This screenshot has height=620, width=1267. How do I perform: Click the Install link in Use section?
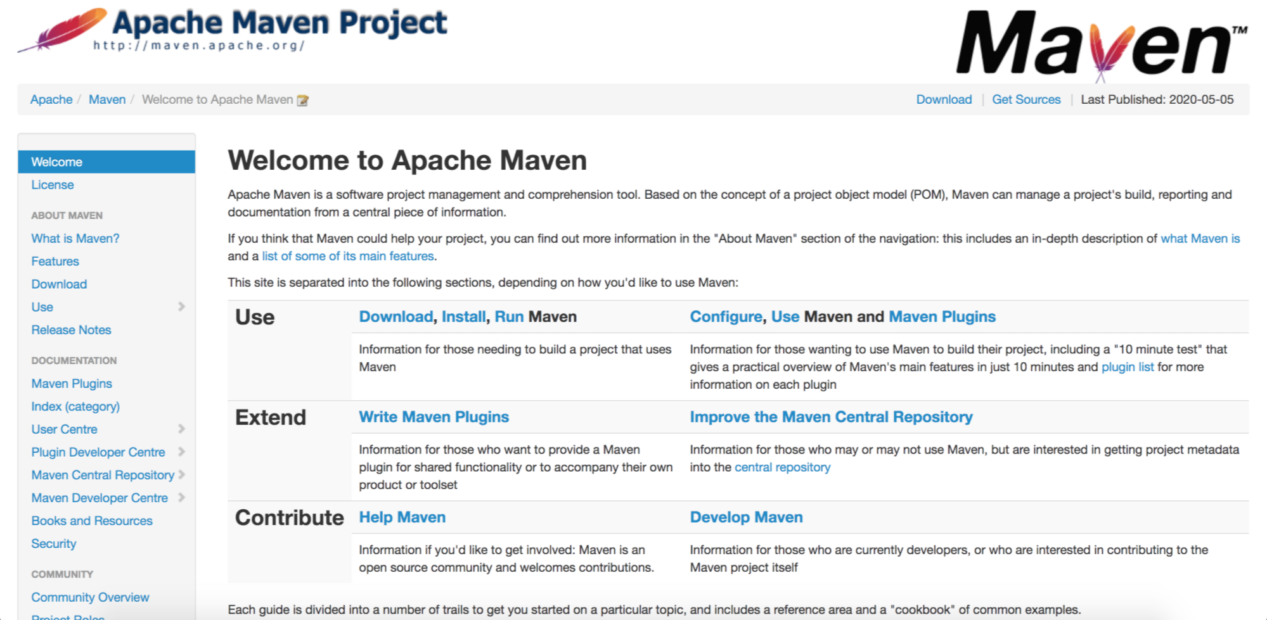click(464, 317)
